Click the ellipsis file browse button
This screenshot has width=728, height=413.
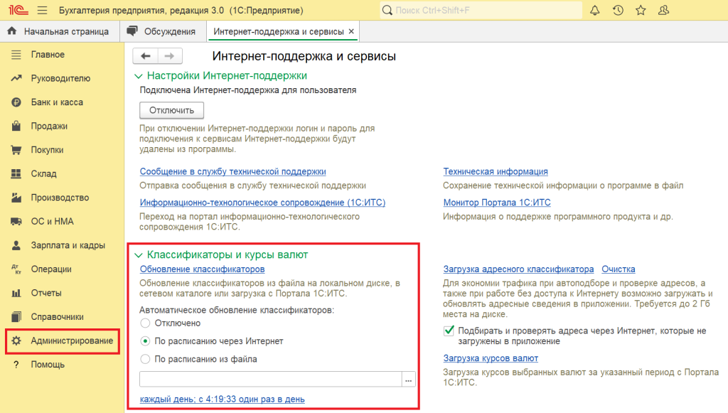pos(409,380)
